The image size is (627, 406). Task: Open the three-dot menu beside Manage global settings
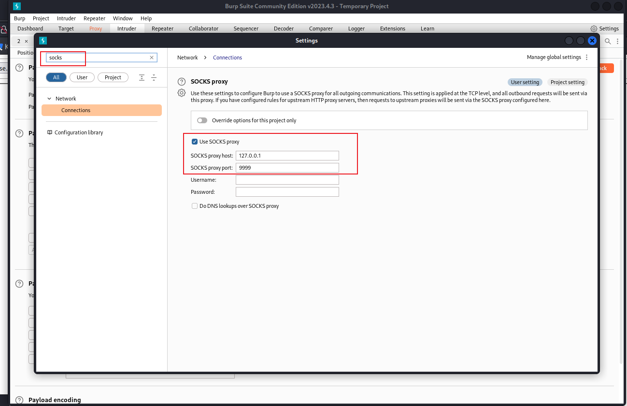[x=587, y=57]
